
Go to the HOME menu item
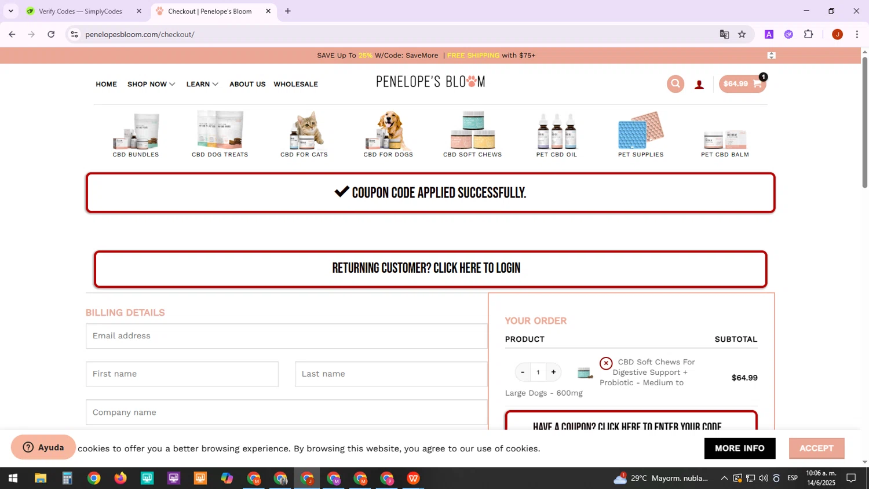pos(107,84)
